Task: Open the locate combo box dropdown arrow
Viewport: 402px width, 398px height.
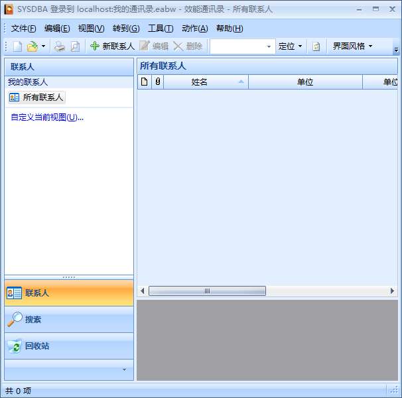Action: coord(269,46)
